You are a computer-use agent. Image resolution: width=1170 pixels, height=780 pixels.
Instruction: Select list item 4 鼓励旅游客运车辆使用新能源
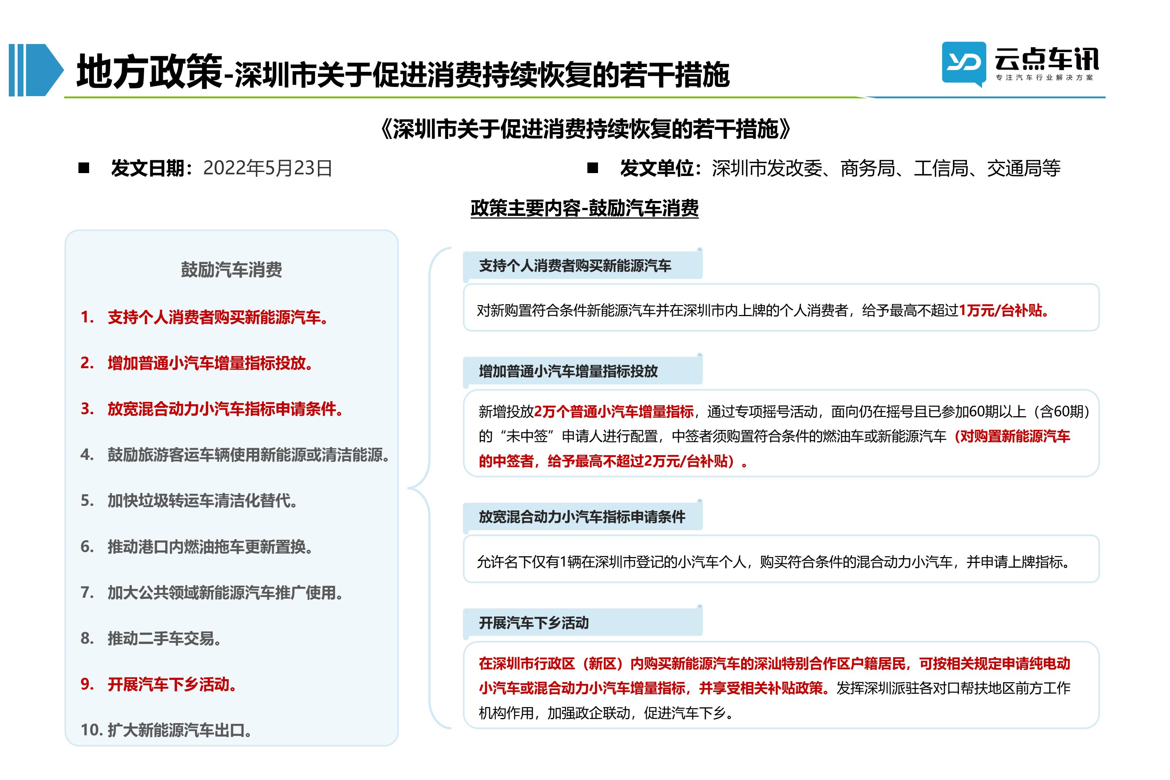pos(235,455)
